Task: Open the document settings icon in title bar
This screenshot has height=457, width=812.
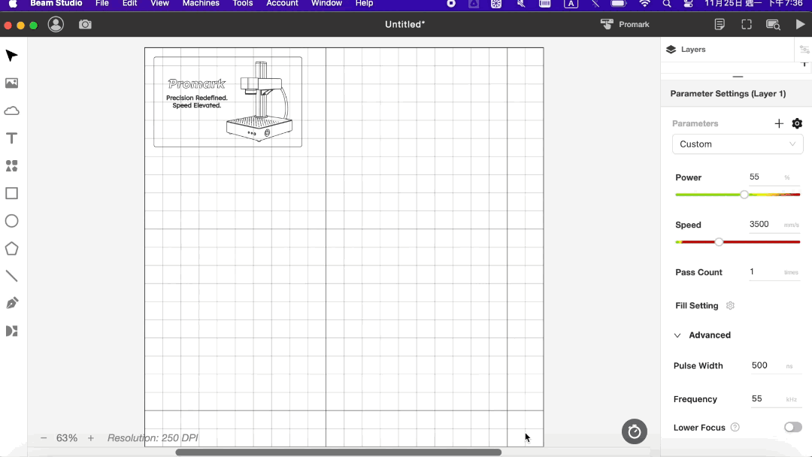Action: 720,24
